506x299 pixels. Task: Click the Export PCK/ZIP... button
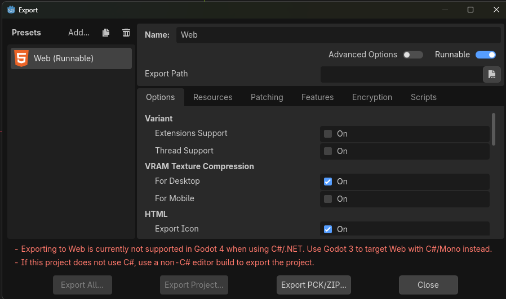point(314,285)
